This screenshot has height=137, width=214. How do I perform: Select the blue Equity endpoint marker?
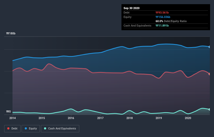[x=210, y=47]
